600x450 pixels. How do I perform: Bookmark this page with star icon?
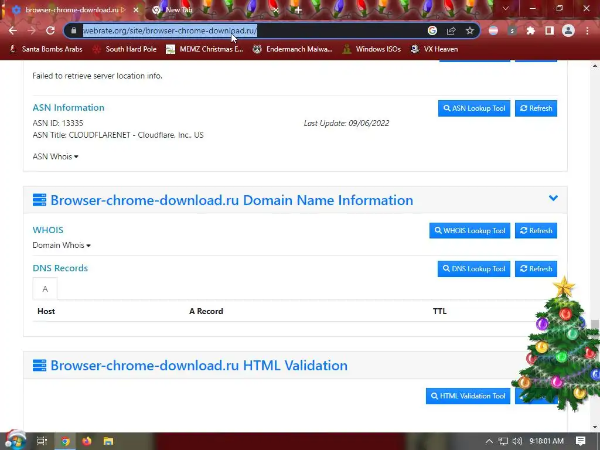(x=470, y=30)
